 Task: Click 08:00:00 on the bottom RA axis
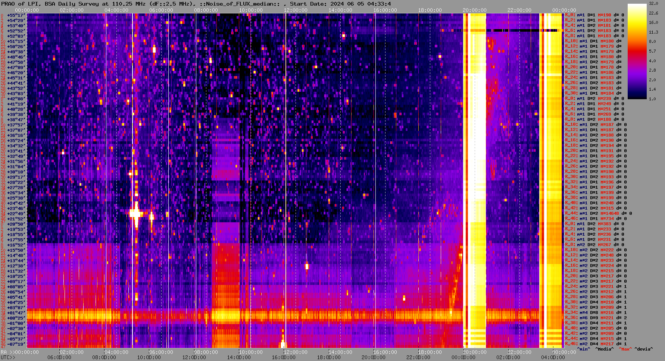click(x=206, y=352)
